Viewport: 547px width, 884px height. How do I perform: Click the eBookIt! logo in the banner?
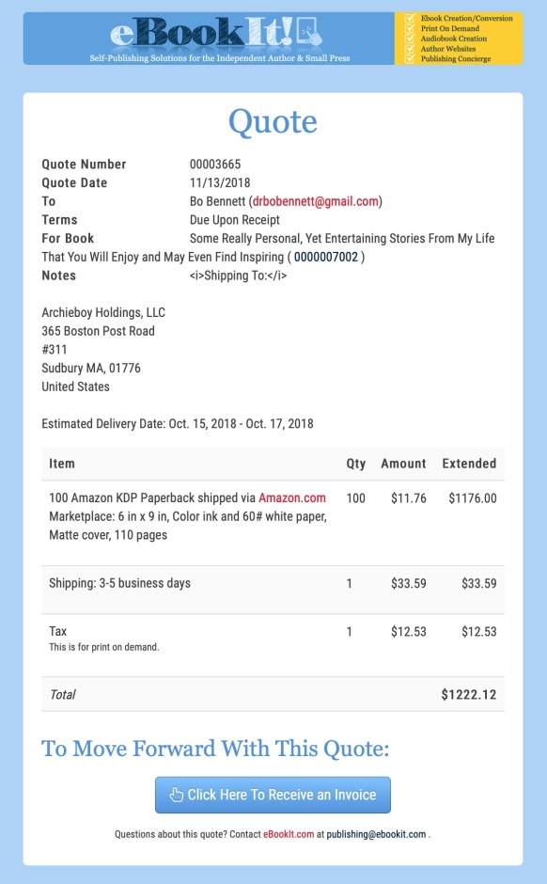click(x=202, y=32)
